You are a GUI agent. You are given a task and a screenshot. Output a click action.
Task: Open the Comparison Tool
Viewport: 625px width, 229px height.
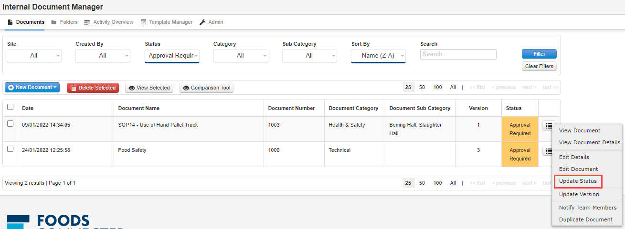[x=206, y=88]
